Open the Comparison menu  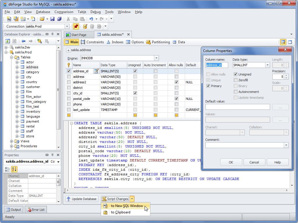(64, 12)
